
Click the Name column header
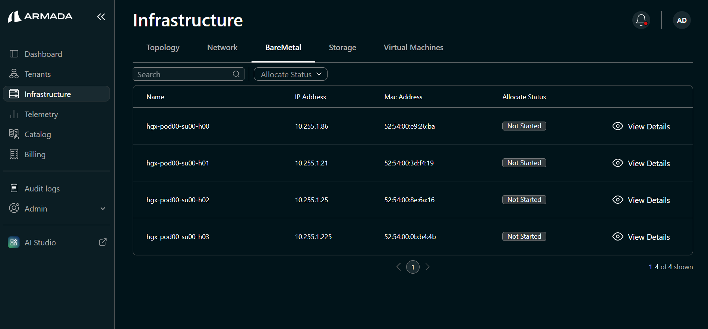tap(155, 97)
